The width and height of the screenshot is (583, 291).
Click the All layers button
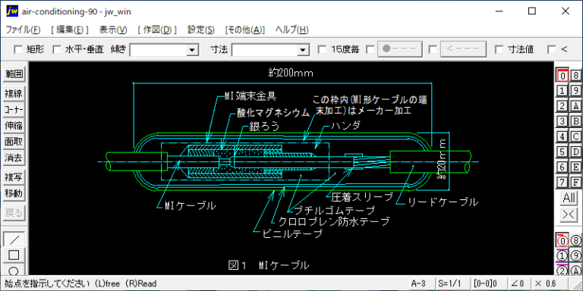[x=569, y=199]
